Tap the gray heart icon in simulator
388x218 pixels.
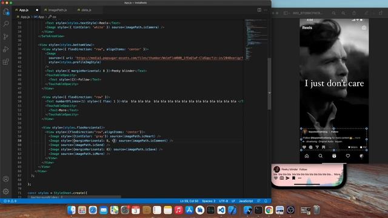click(276, 178)
